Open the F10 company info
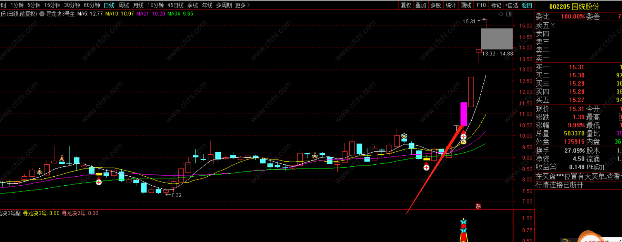622x242 pixels. [x=481, y=5]
